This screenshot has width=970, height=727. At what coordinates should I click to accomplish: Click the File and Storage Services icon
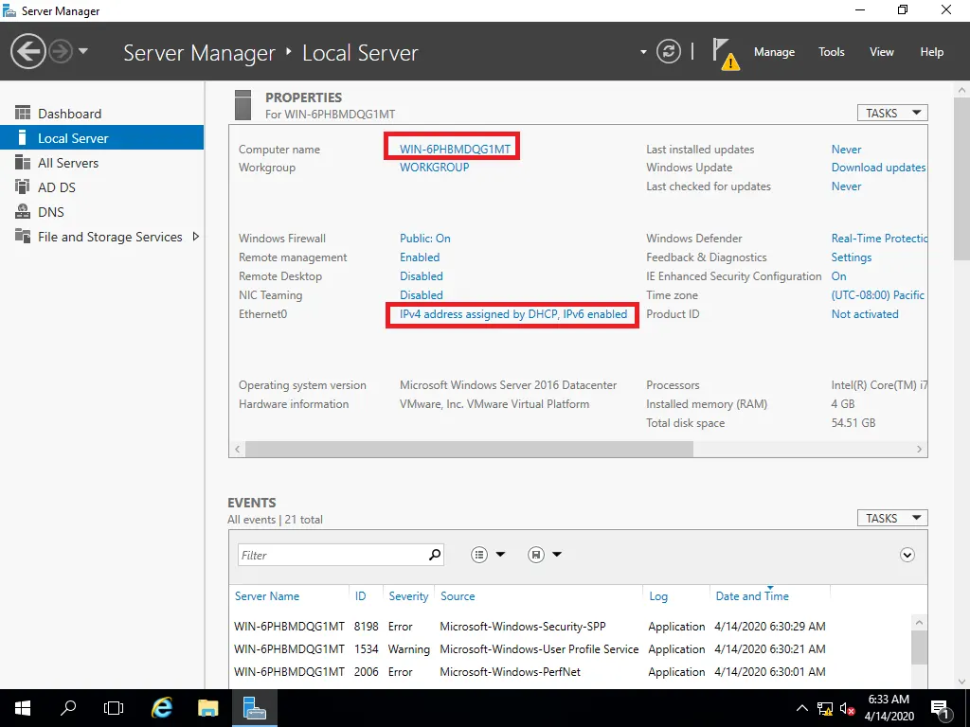coord(23,236)
